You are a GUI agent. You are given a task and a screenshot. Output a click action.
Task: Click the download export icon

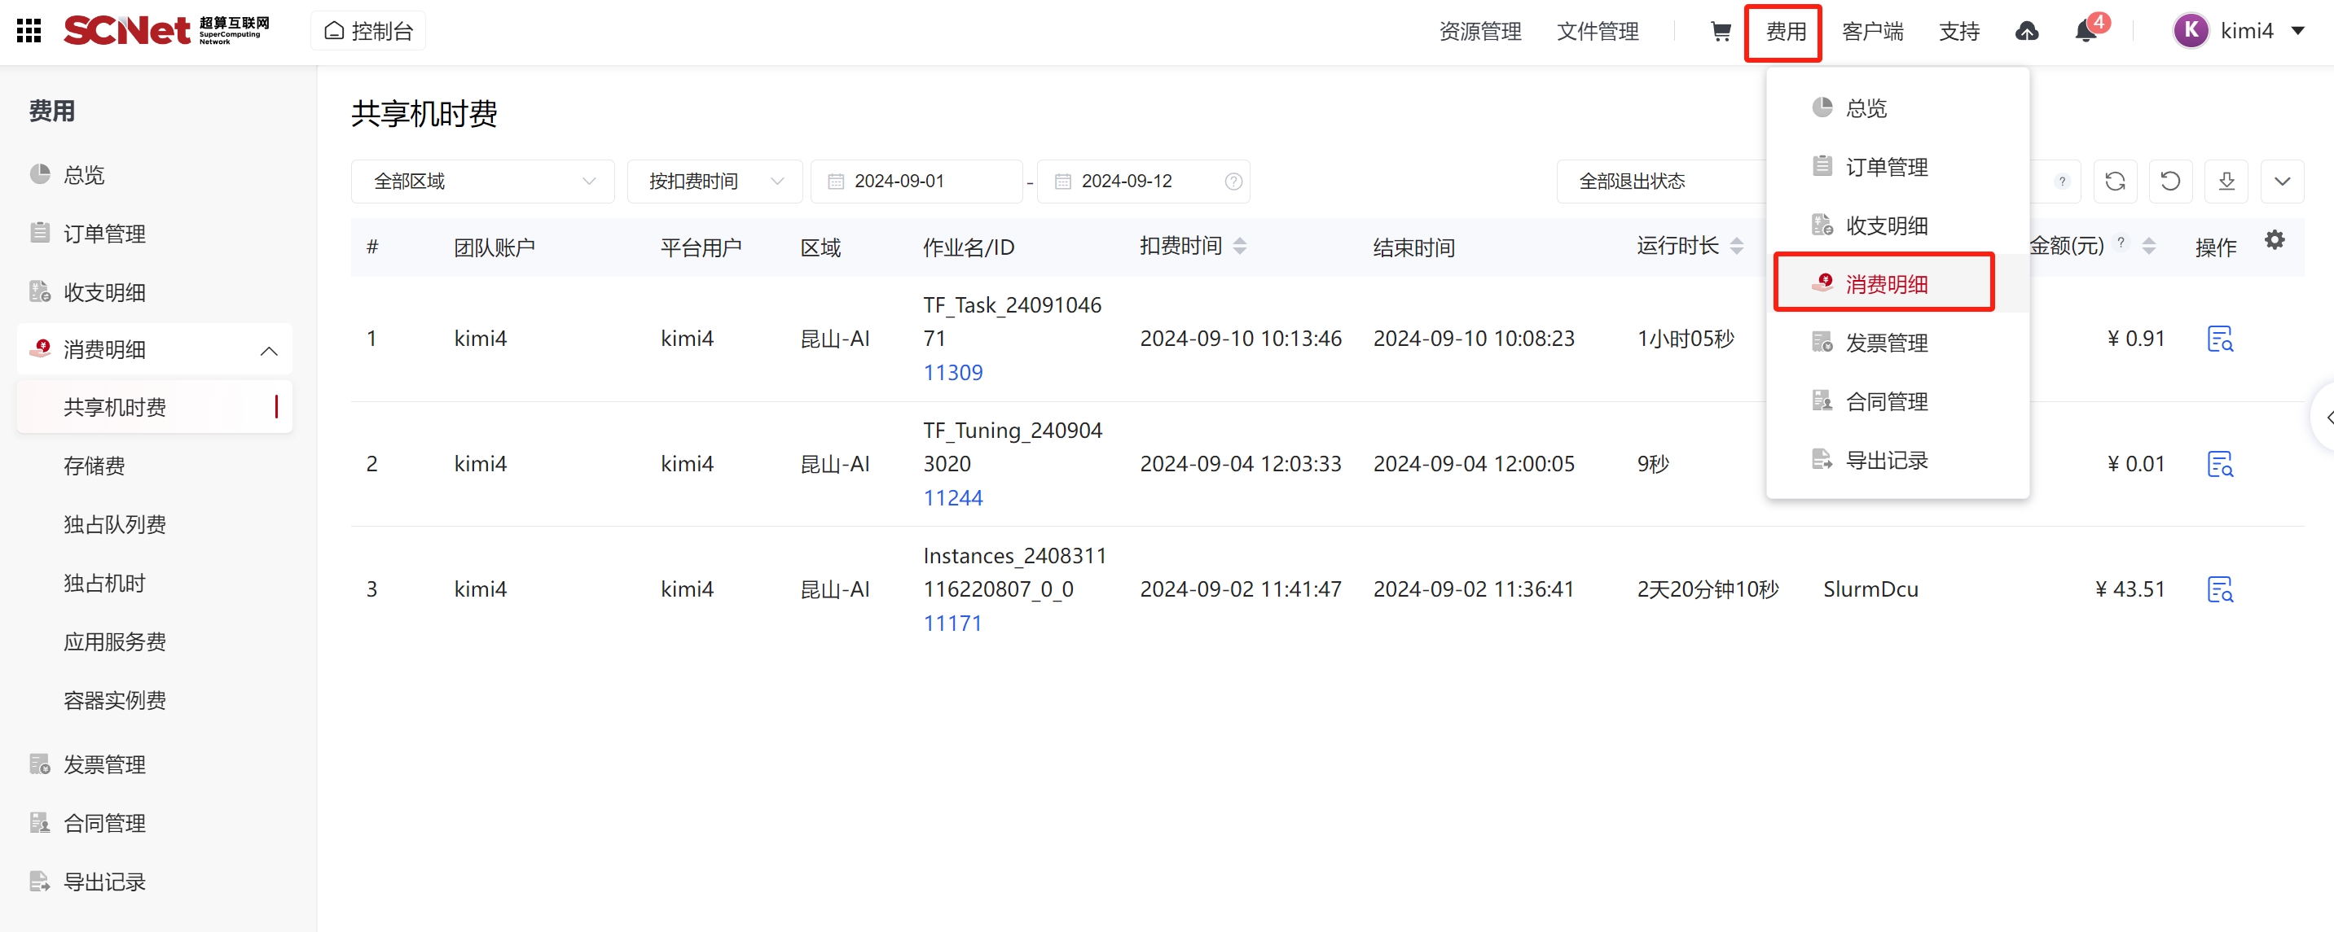2226,181
